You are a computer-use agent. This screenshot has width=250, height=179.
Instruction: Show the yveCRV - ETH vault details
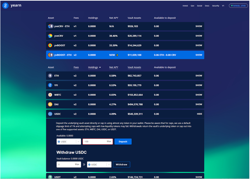tap(199, 26)
